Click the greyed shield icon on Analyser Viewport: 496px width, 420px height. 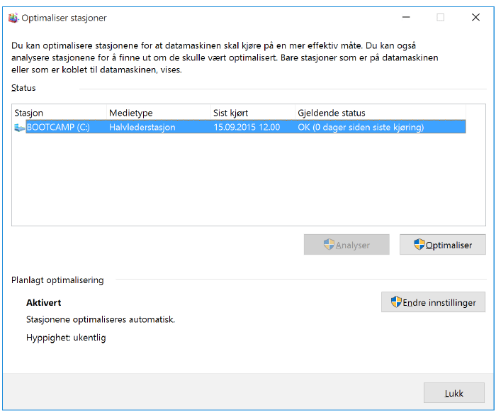329,245
